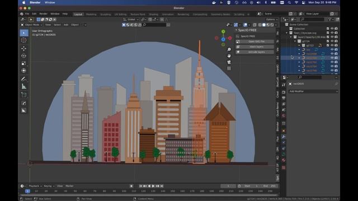Open macOS Window menu in menu bar
The height and width of the screenshot is (201, 358).
(50, 2)
